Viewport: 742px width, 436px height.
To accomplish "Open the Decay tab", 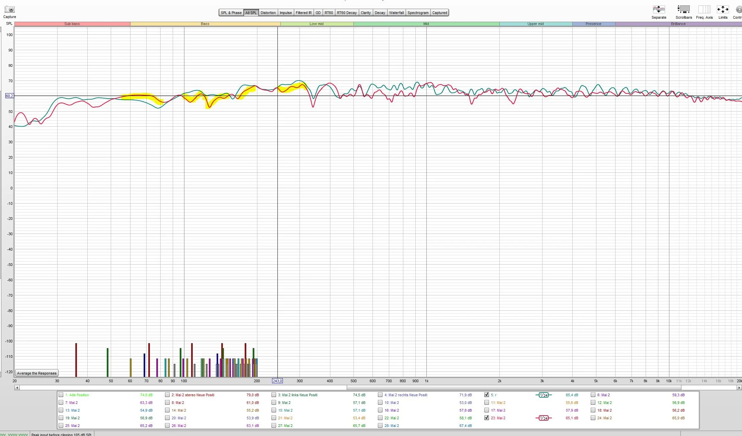I will (380, 13).
